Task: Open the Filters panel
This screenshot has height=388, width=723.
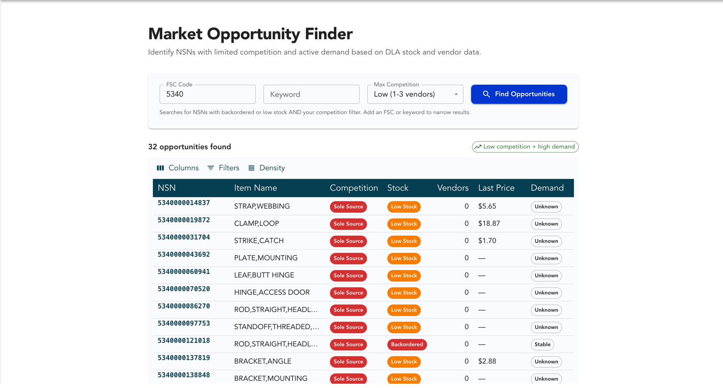Action: click(223, 168)
